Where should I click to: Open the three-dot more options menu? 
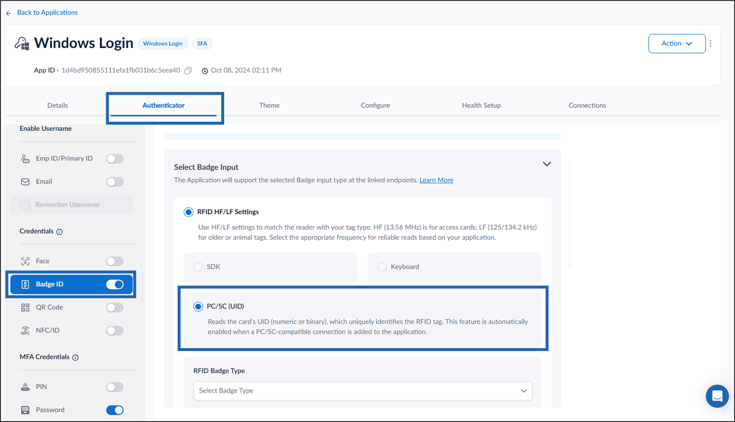click(710, 44)
